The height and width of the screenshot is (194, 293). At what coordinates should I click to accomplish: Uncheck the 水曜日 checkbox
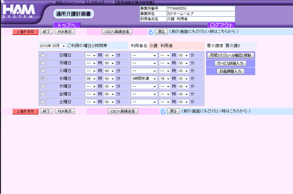[x=42, y=78]
